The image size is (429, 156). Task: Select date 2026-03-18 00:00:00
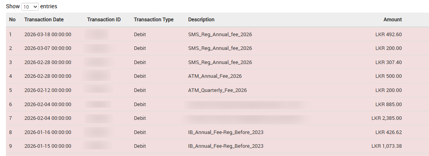(48, 35)
